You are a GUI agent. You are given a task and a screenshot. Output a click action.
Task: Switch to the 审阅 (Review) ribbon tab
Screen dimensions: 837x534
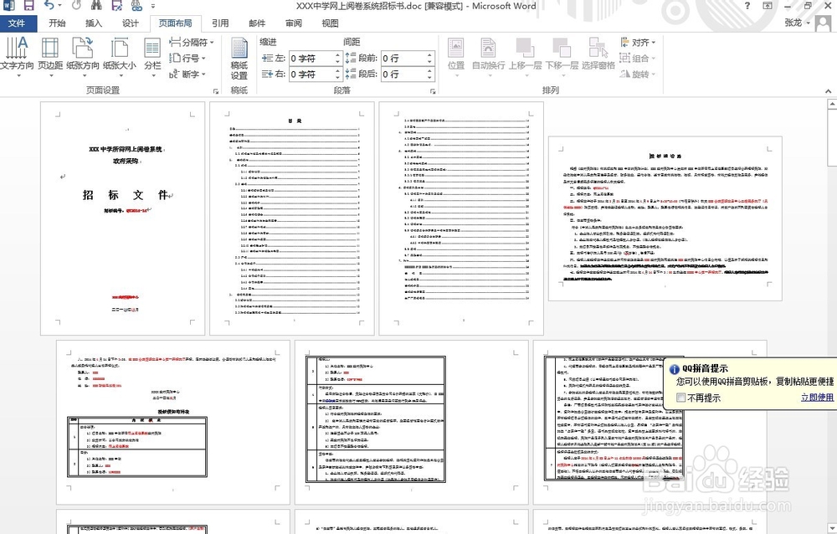coord(295,23)
